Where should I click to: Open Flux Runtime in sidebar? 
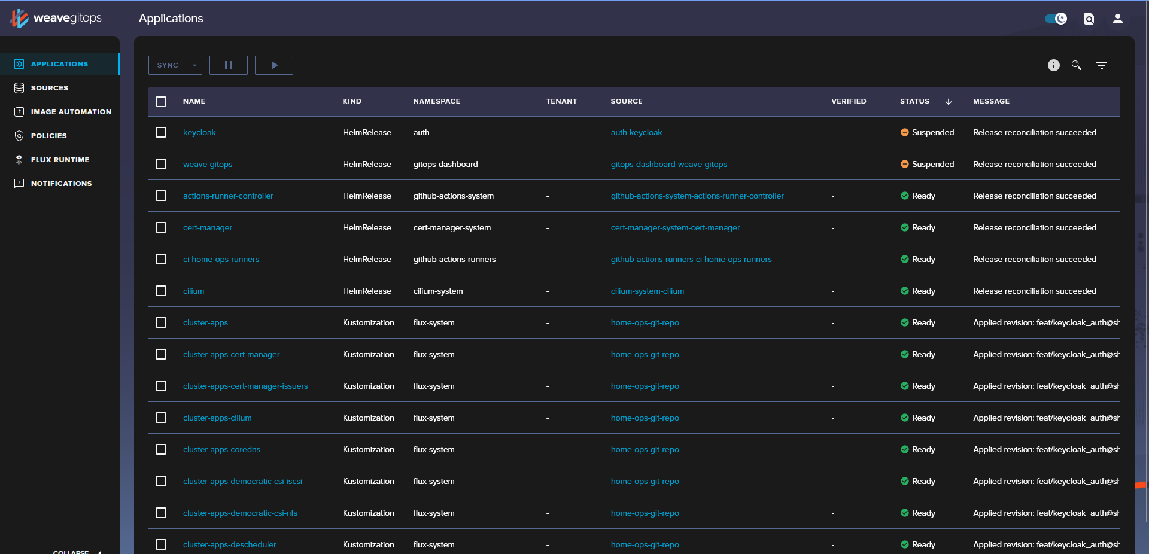pyautogui.click(x=60, y=160)
